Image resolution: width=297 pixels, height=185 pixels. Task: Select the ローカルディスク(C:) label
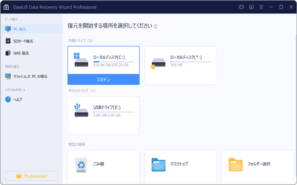[x=109, y=57]
